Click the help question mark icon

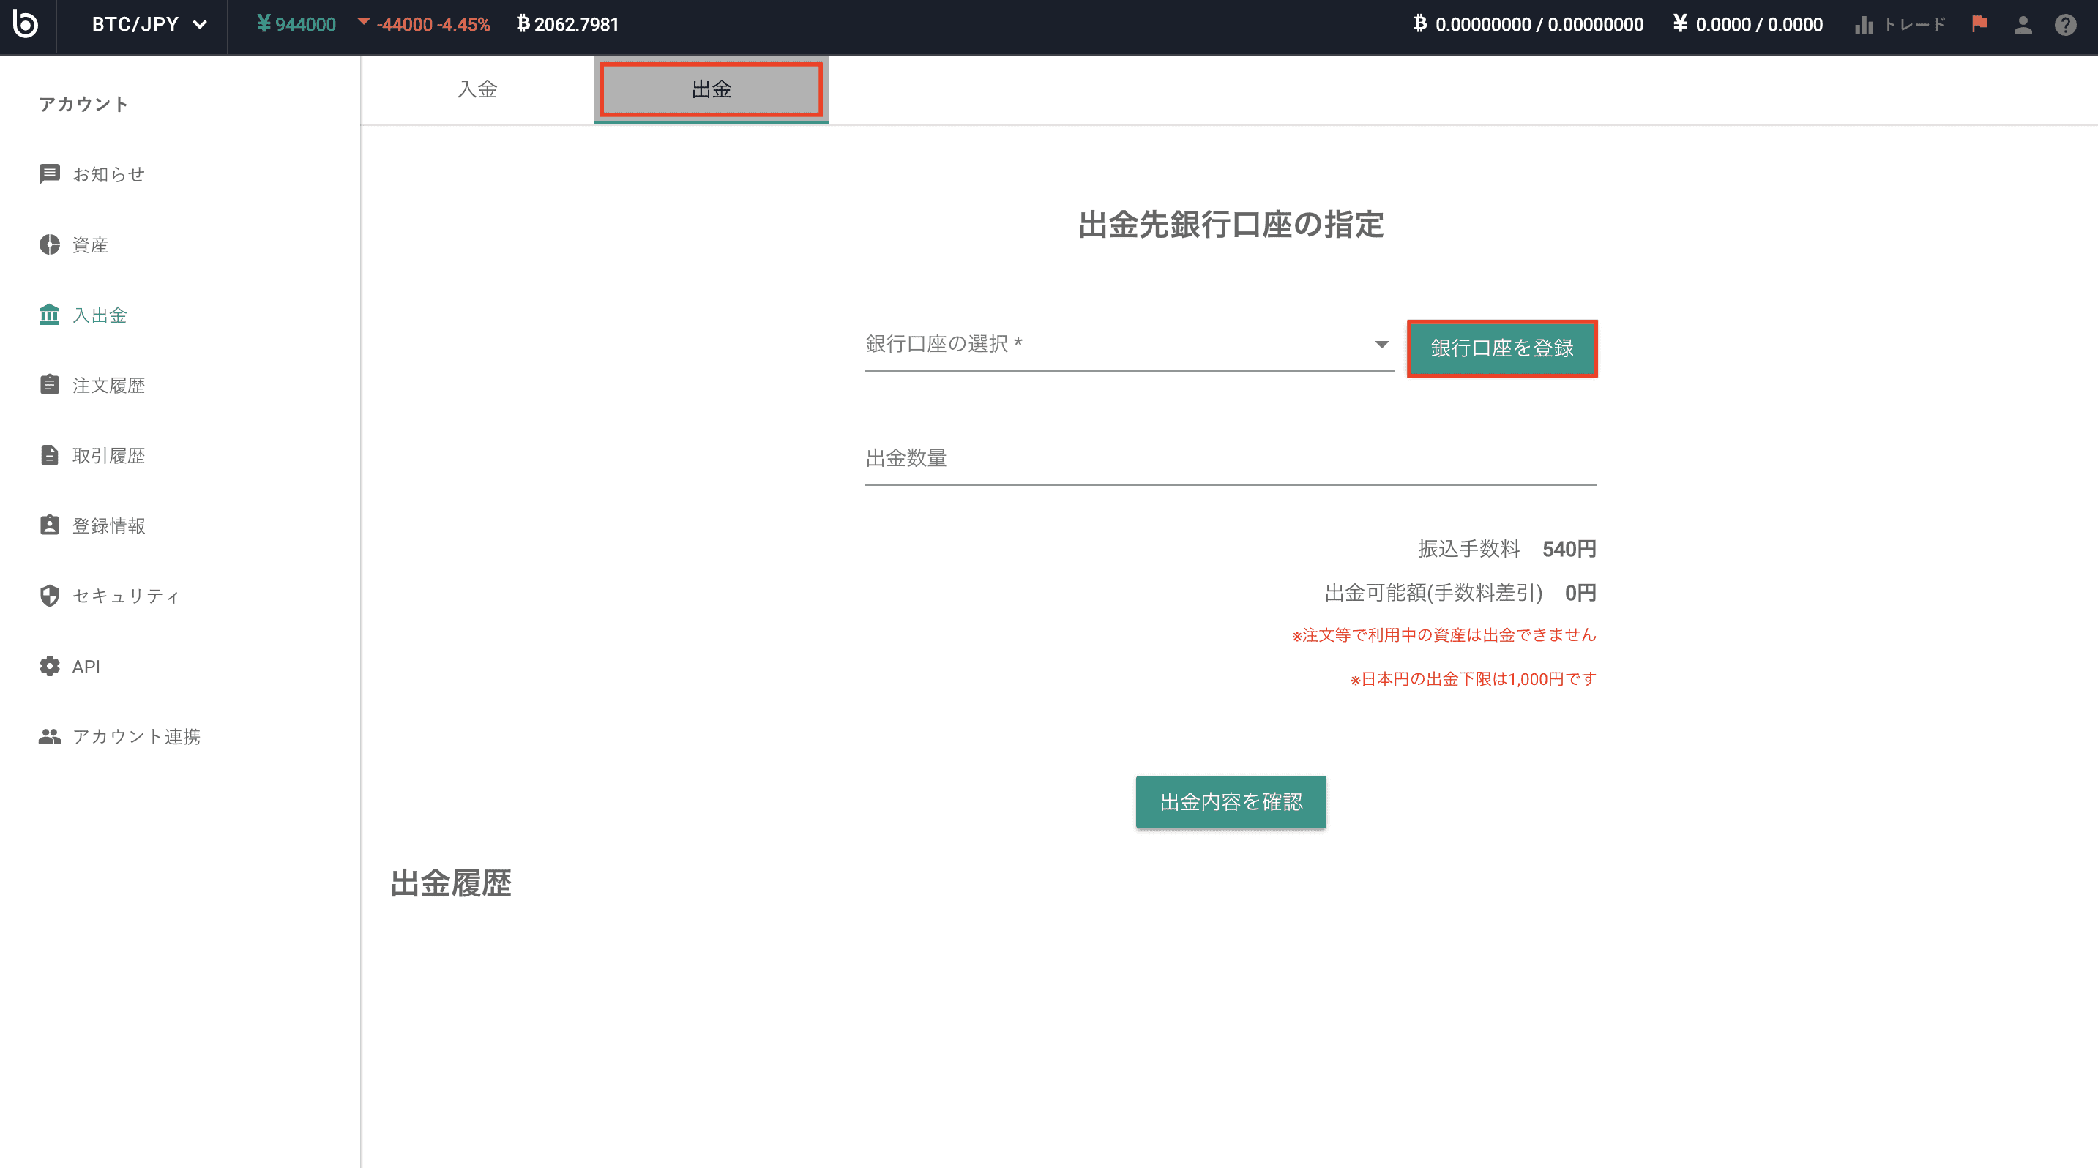point(2065,24)
